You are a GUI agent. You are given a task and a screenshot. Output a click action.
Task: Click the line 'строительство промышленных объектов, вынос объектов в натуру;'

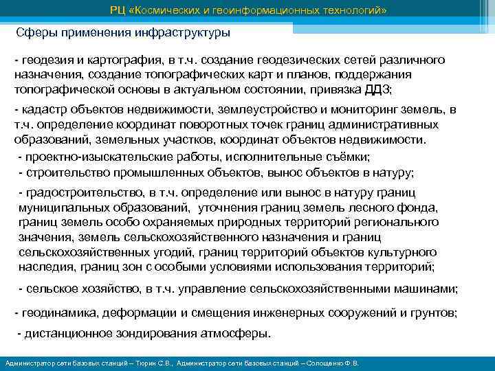[216, 173]
